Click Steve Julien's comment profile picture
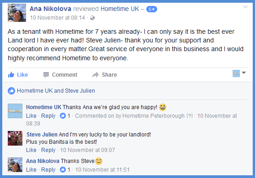The image size is (255, 178). click(x=15, y=138)
